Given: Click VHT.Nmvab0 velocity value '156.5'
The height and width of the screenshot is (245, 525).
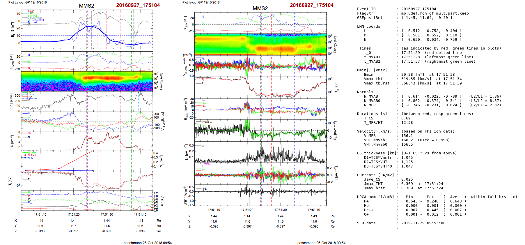Looking at the screenshot, I should [407, 144].
